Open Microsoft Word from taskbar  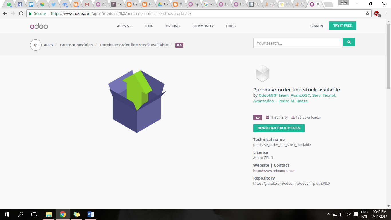(90, 214)
